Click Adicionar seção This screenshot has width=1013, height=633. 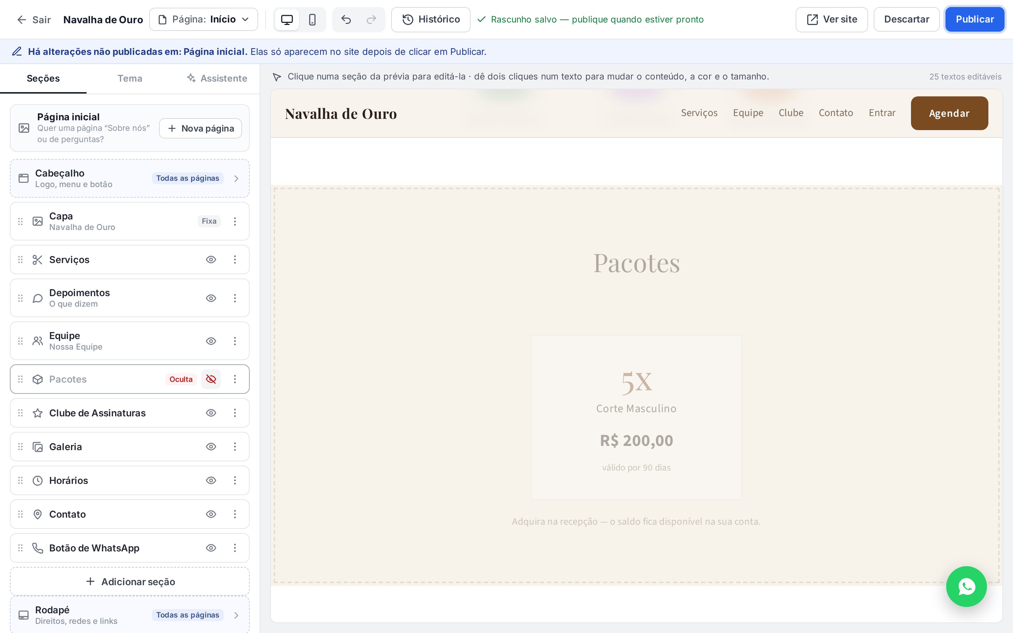click(x=130, y=582)
